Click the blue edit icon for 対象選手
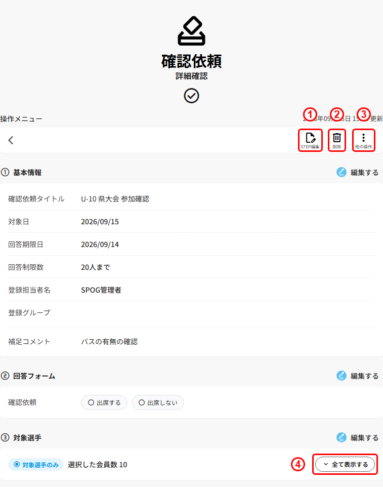The image size is (383, 487). [x=342, y=437]
